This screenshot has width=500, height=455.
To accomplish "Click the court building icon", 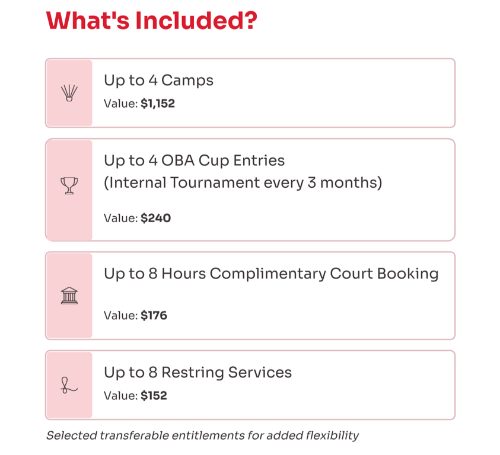I will [69, 295].
